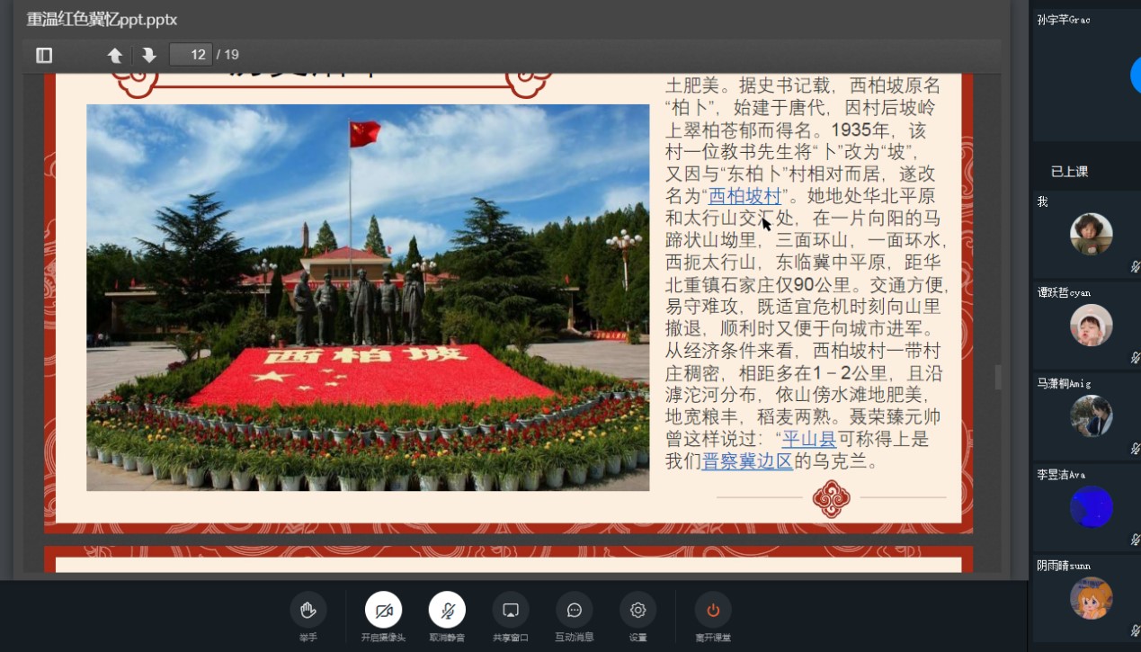The height and width of the screenshot is (652, 1141).
Task: Open the share window (共享窗口) option
Action: [x=511, y=611]
